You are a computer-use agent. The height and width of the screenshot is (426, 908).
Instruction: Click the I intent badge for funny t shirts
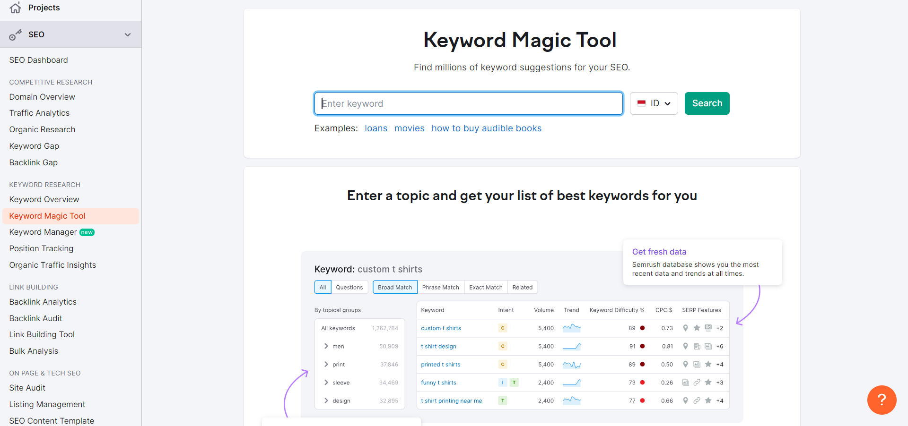tap(503, 382)
